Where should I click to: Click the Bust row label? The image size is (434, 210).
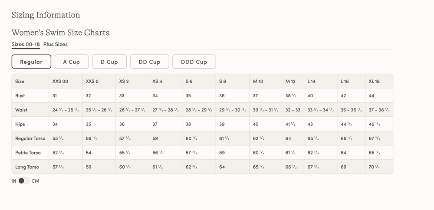[x=20, y=95]
